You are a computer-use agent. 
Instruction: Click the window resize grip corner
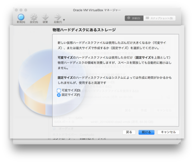coord(179,143)
